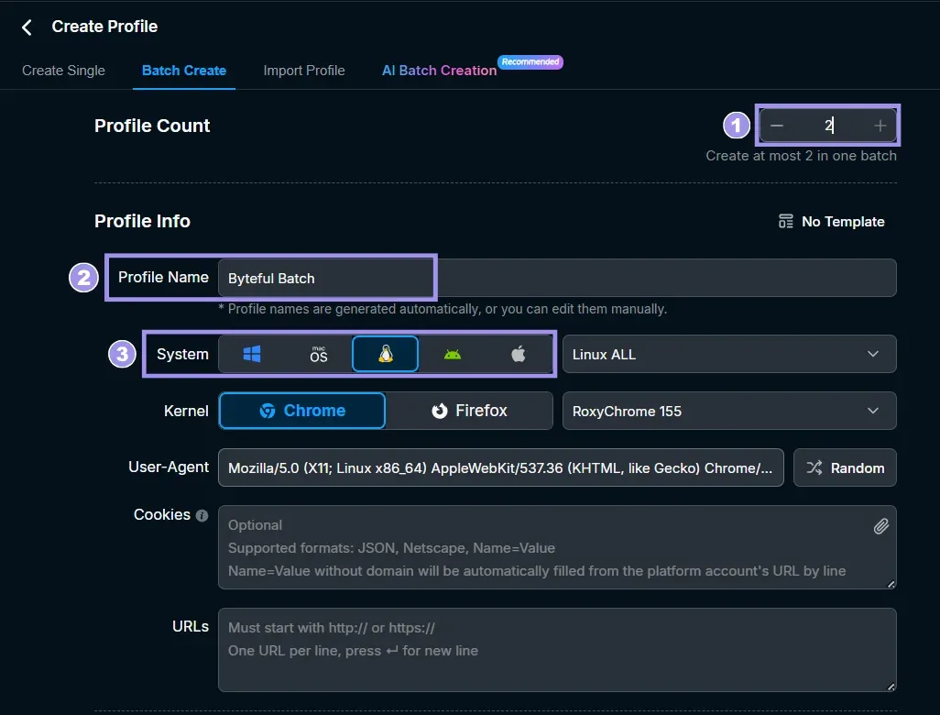Choose the Firefox kernel option

(x=469, y=411)
